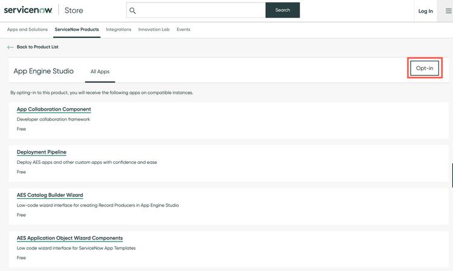Click the Store title link
Screen dimensions: 453x271
74,10
